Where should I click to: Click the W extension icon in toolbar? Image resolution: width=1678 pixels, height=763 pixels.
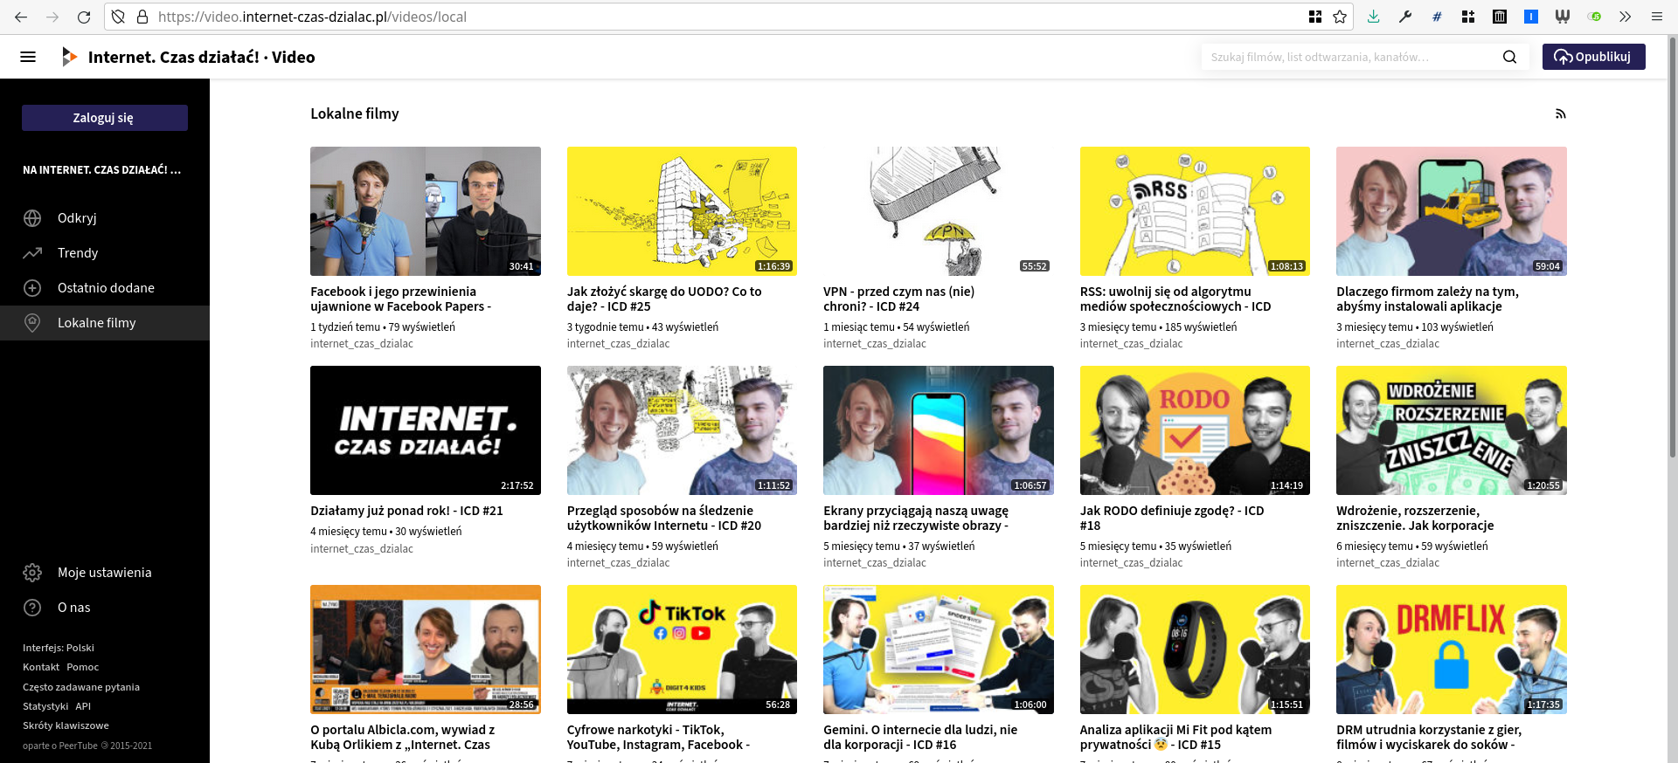coord(1563,17)
